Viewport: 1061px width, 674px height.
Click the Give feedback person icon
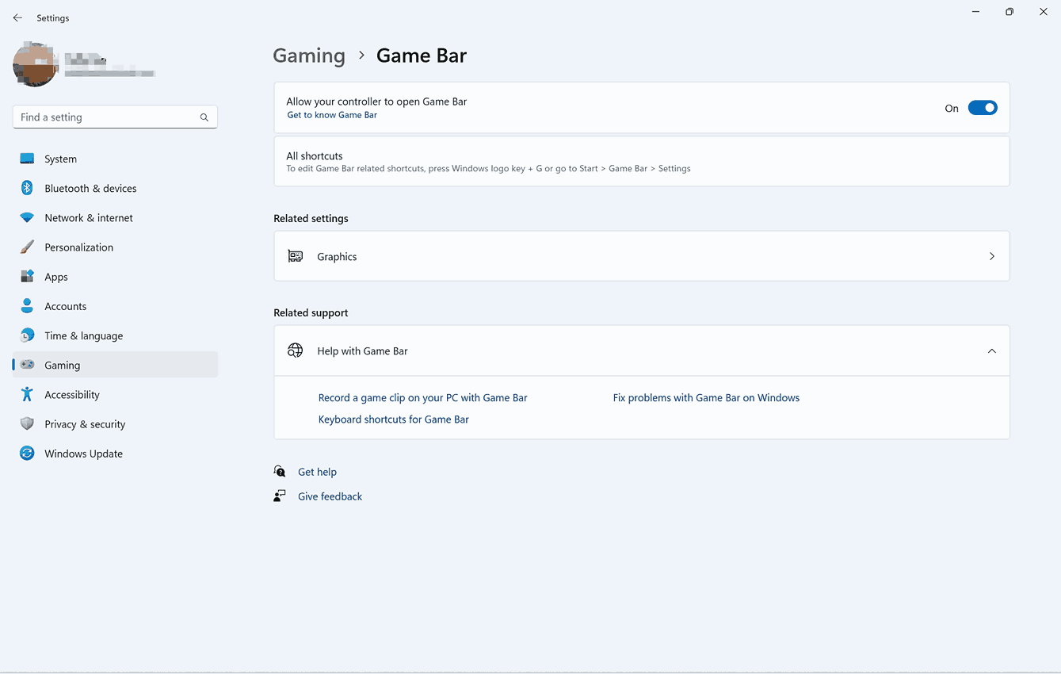point(280,496)
